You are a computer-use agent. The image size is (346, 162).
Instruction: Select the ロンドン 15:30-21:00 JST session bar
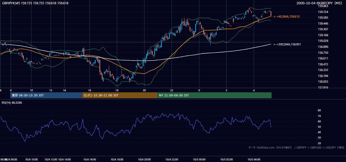(120, 95)
